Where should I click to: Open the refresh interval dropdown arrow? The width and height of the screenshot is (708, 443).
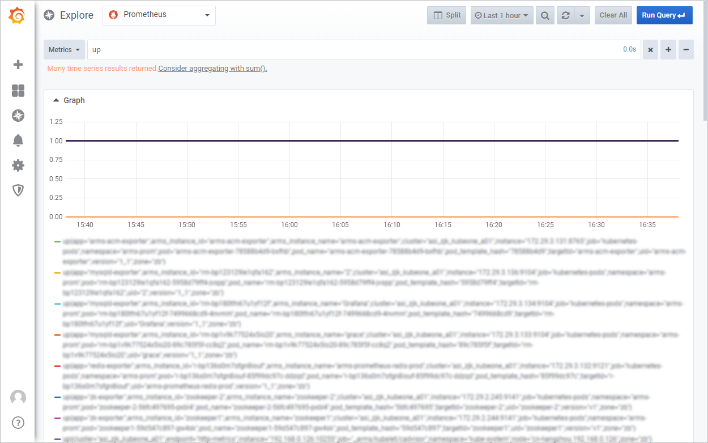[582, 15]
